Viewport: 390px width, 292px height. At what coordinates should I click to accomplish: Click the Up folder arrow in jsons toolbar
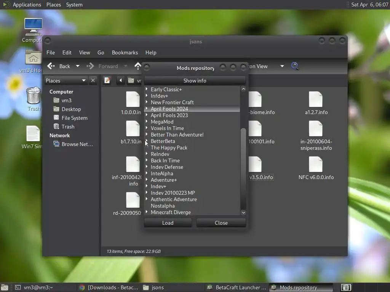coord(138,66)
